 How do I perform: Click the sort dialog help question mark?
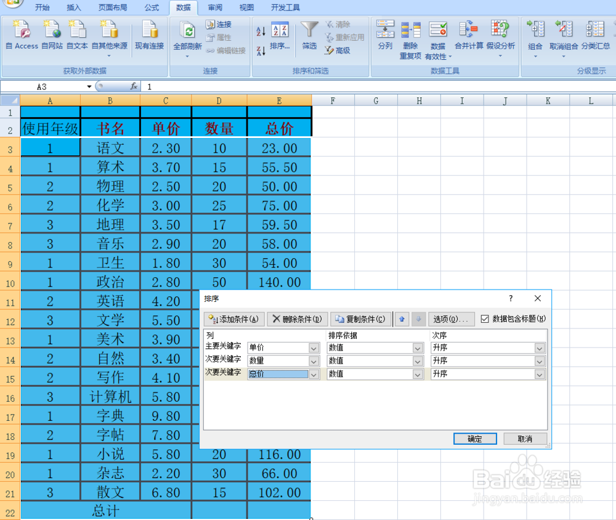click(511, 298)
